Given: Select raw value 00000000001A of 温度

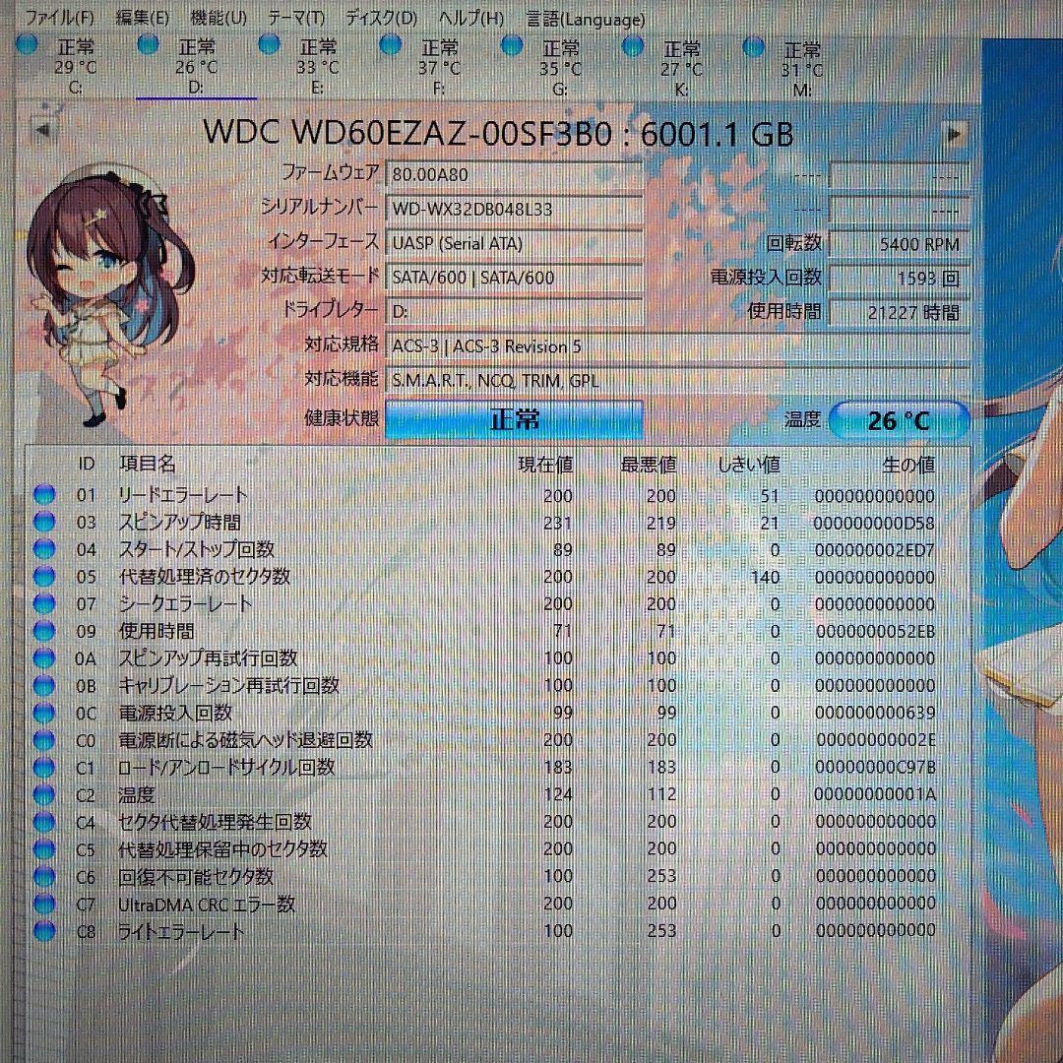Looking at the screenshot, I should [x=875, y=794].
